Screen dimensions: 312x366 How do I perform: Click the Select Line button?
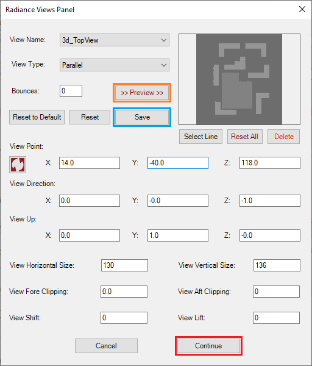point(200,137)
